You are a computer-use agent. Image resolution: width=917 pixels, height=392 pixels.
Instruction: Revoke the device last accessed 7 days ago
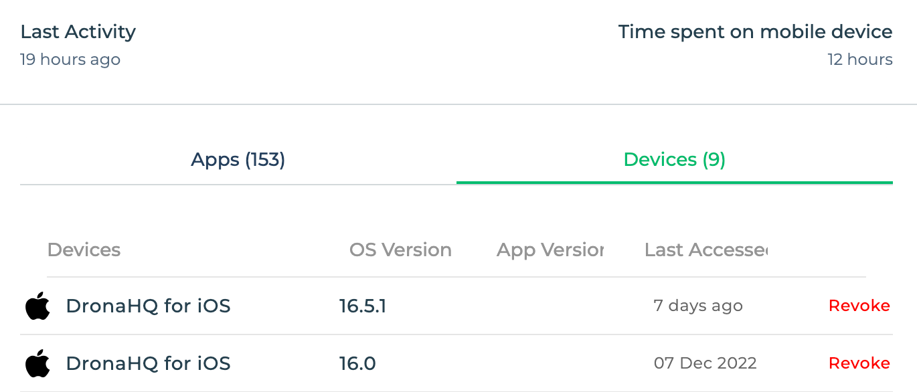pyautogui.click(x=859, y=306)
